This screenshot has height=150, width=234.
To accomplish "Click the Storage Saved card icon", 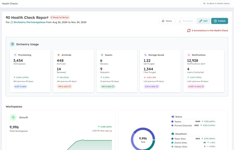I will click(146, 55).
